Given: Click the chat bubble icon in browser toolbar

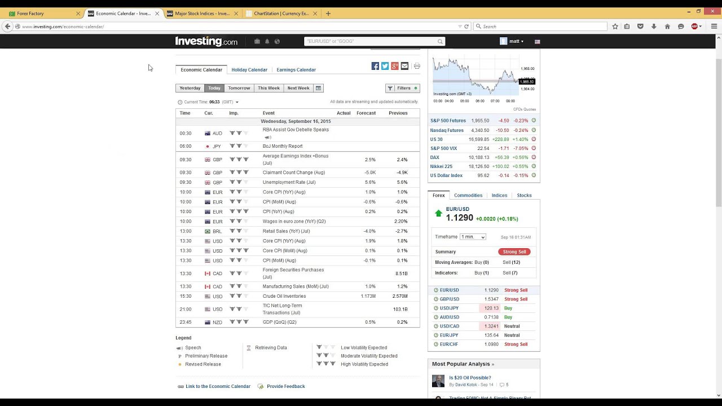Looking at the screenshot, I should tap(681, 27).
